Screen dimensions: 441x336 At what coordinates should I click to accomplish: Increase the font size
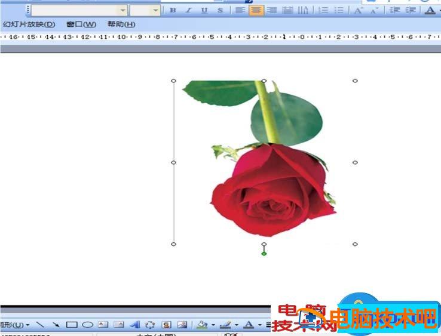tap(358, 10)
